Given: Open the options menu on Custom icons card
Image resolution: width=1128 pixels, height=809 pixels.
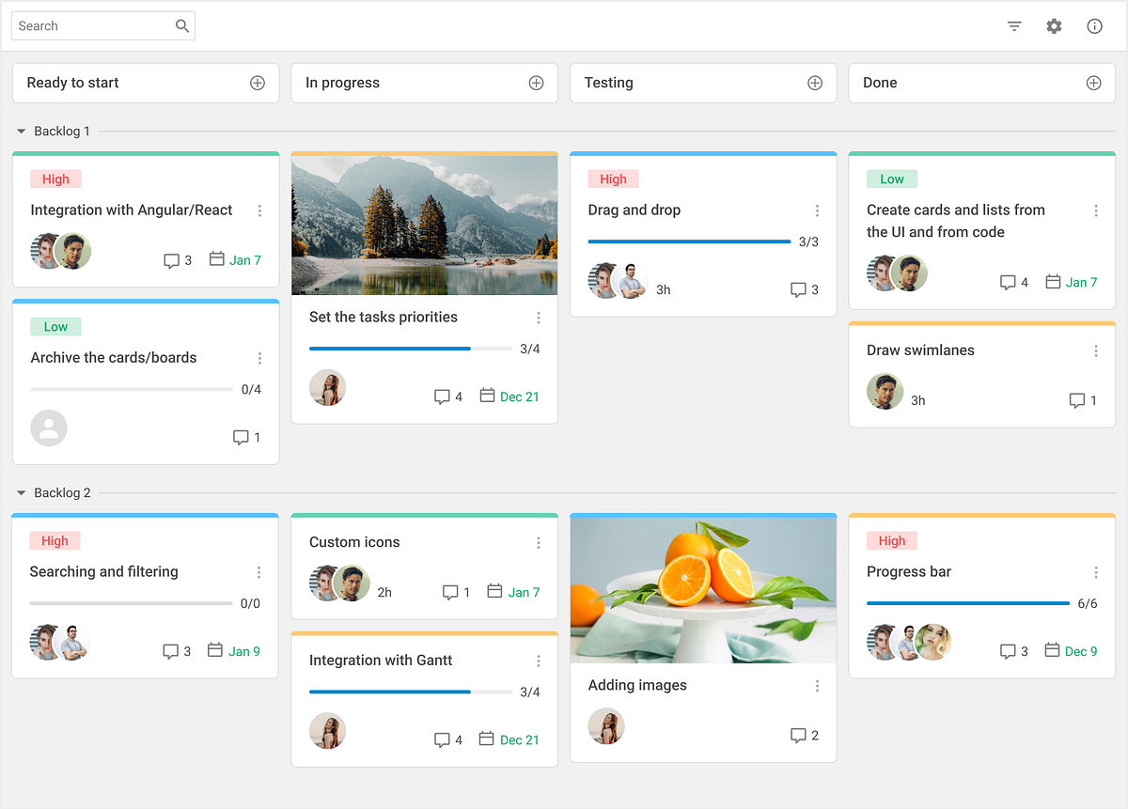Looking at the screenshot, I should 539,542.
